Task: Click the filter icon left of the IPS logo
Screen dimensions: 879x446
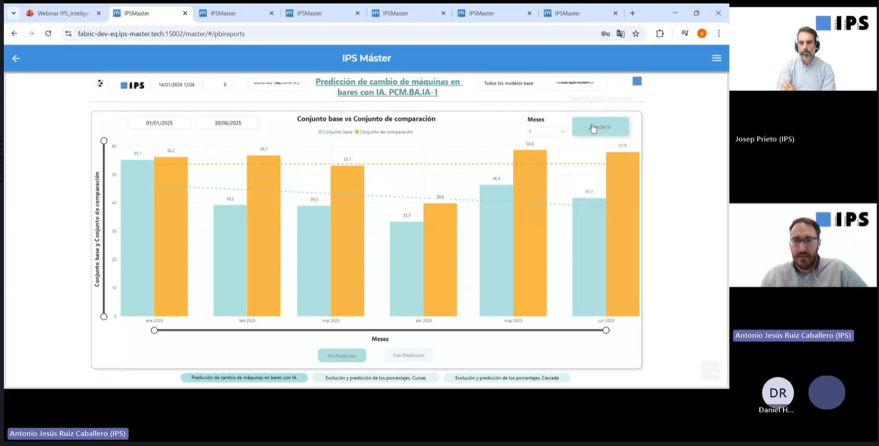Action: click(x=100, y=83)
